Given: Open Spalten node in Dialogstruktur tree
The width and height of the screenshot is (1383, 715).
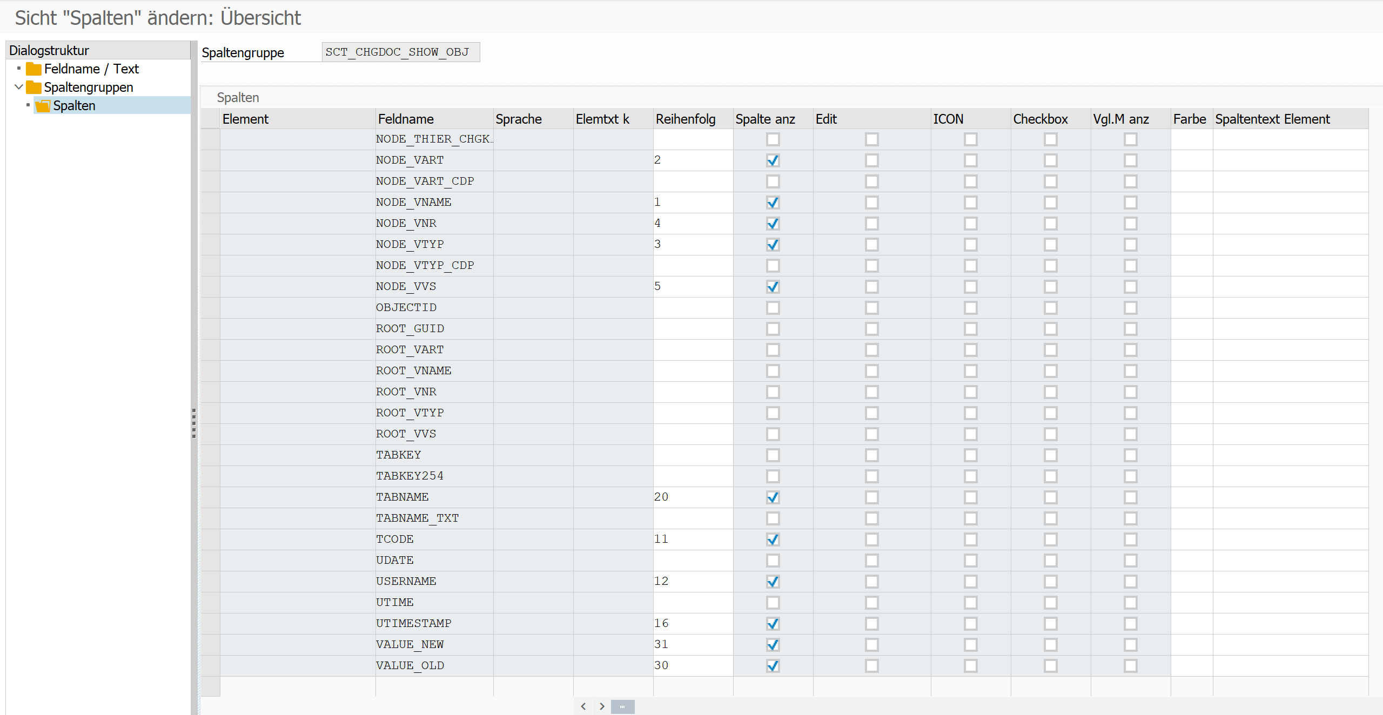Looking at the screenshot, I should coord(74,106).
